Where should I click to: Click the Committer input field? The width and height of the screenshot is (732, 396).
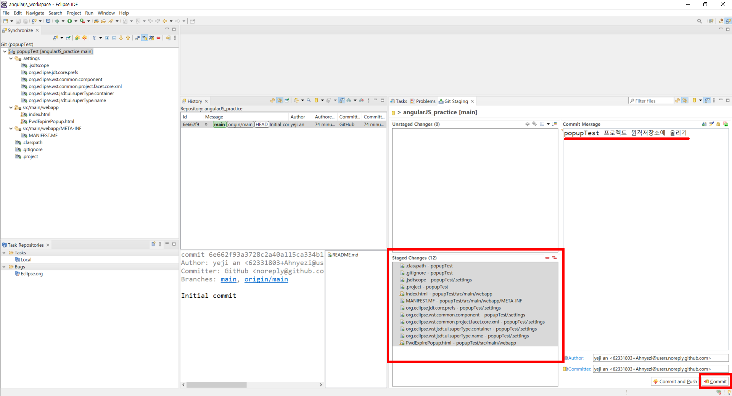click(x=661, y=369)
